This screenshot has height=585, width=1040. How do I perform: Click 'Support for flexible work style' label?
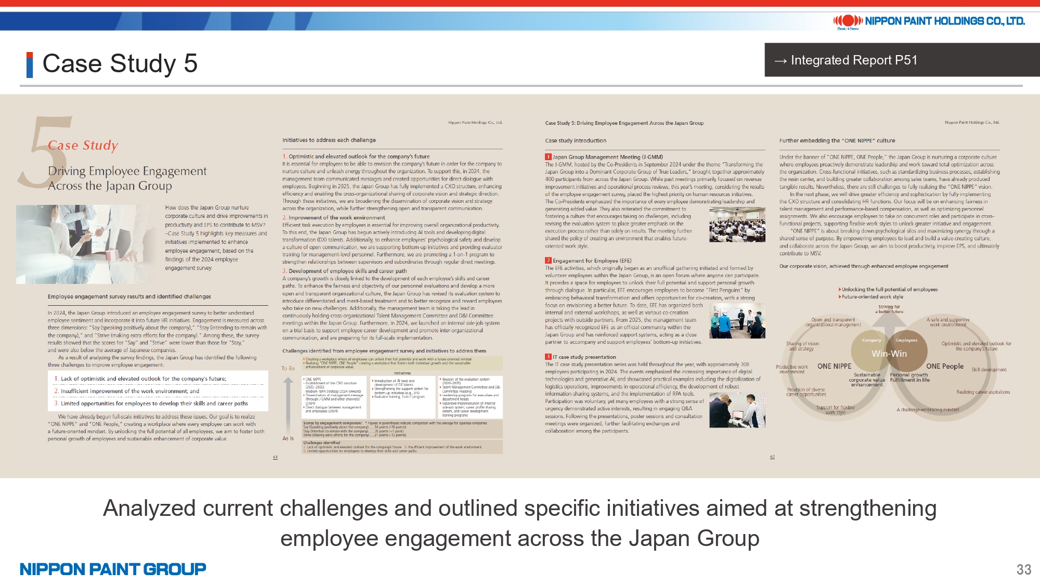click(835, 410)
